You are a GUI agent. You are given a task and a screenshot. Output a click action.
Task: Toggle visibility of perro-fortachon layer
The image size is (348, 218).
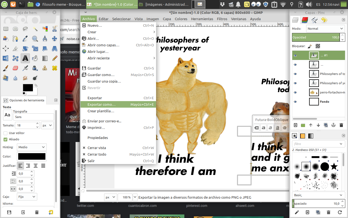click(x=295, y=92)
